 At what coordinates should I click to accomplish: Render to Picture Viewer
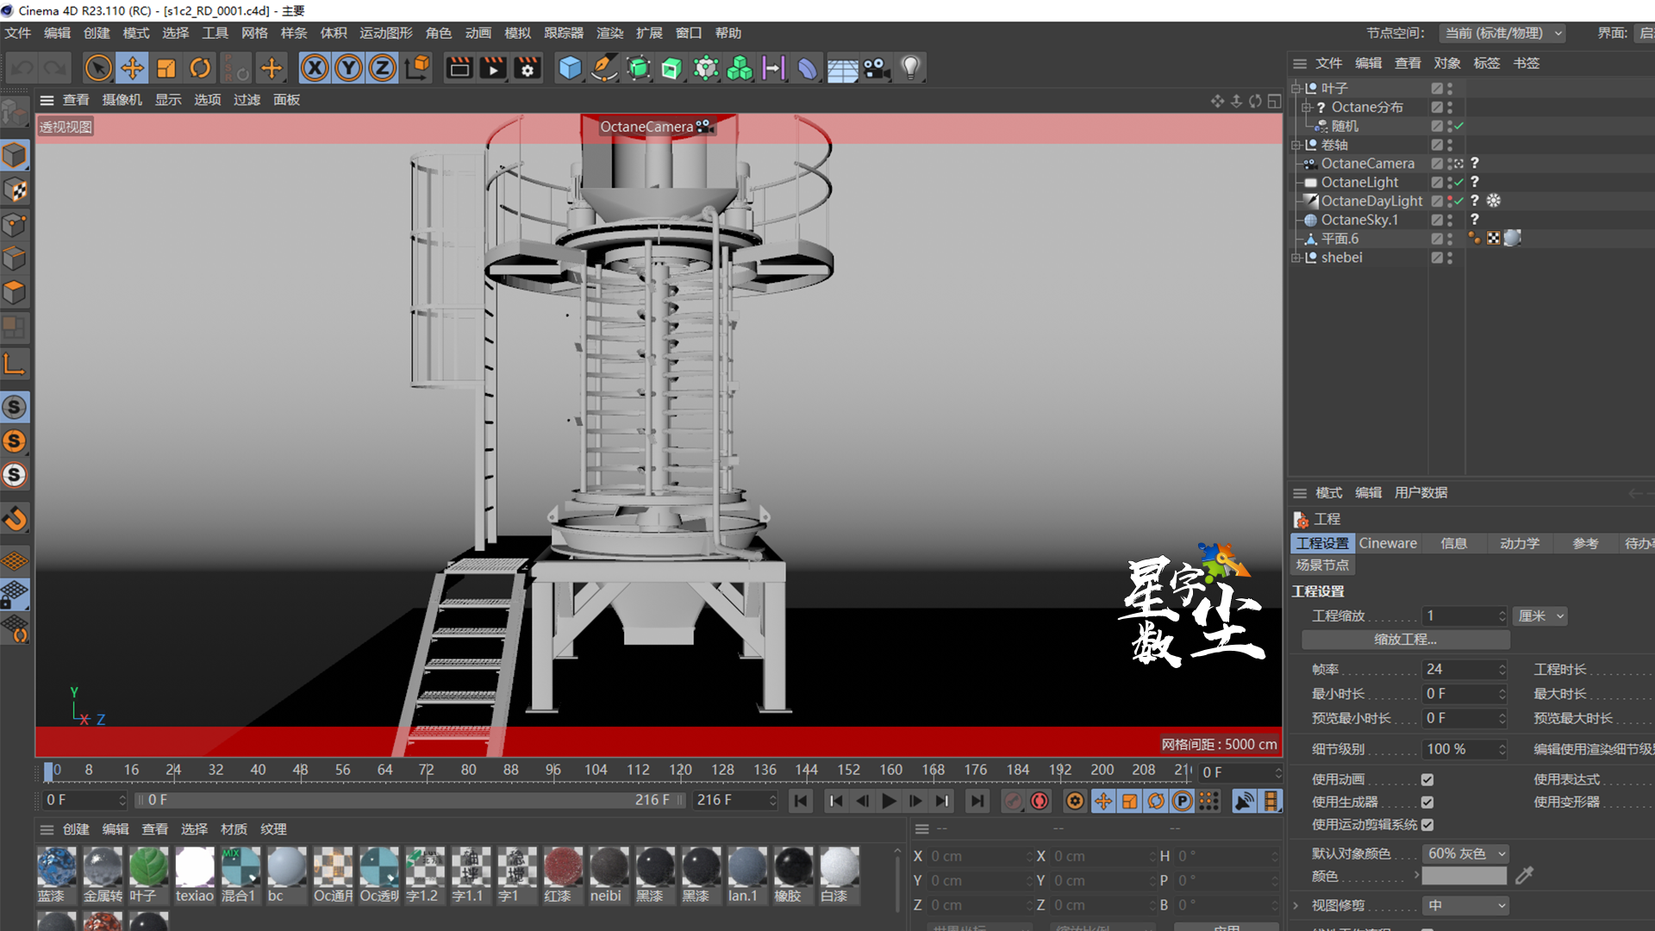point(493,68)
